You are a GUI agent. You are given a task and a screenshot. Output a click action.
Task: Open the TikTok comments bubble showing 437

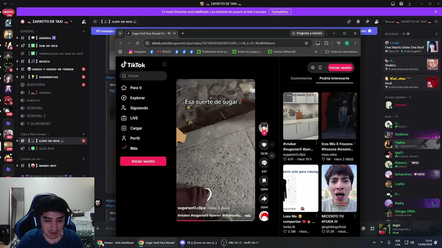(264, 163)
